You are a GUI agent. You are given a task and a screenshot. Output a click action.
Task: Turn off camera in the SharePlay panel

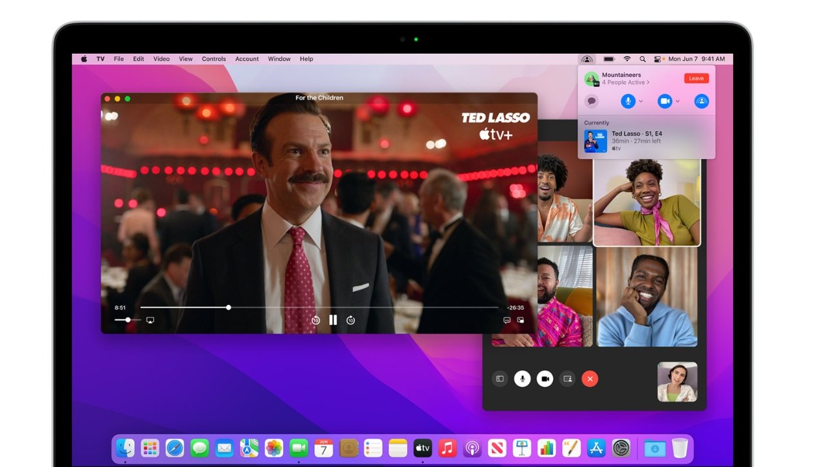click(664, 101)
